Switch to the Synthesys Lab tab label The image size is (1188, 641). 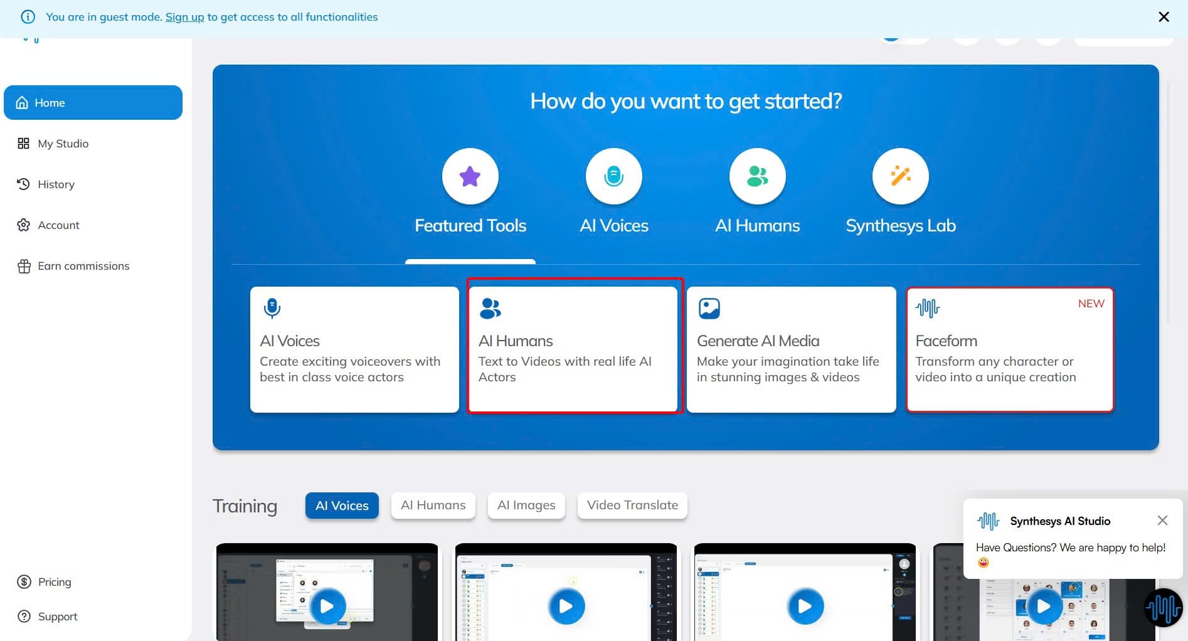901,225
